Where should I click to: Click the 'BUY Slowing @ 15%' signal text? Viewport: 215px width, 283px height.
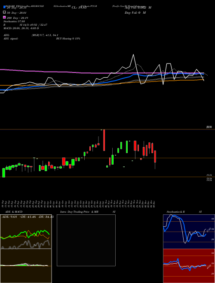[x=68, y=39]
